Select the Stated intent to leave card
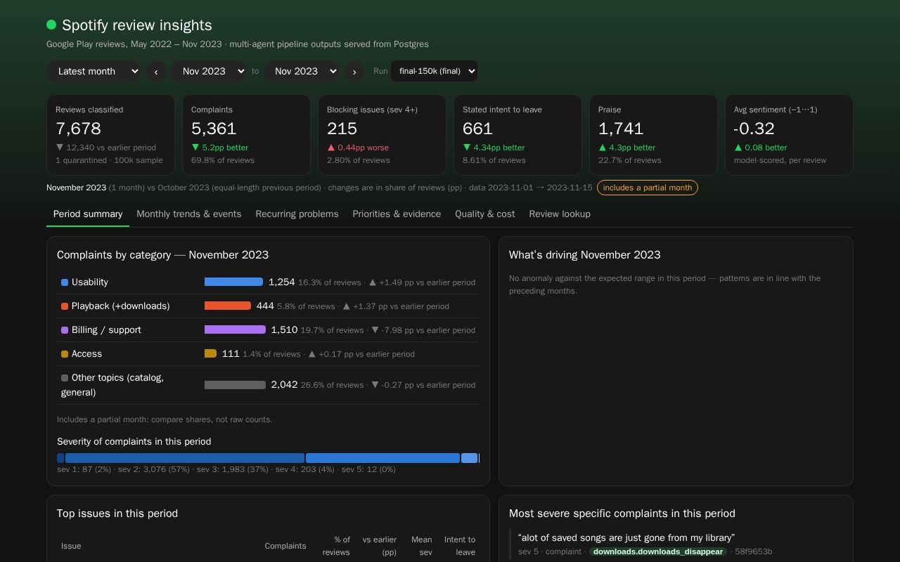This screenshot has height=562, width=900. [x=517, y=135]
